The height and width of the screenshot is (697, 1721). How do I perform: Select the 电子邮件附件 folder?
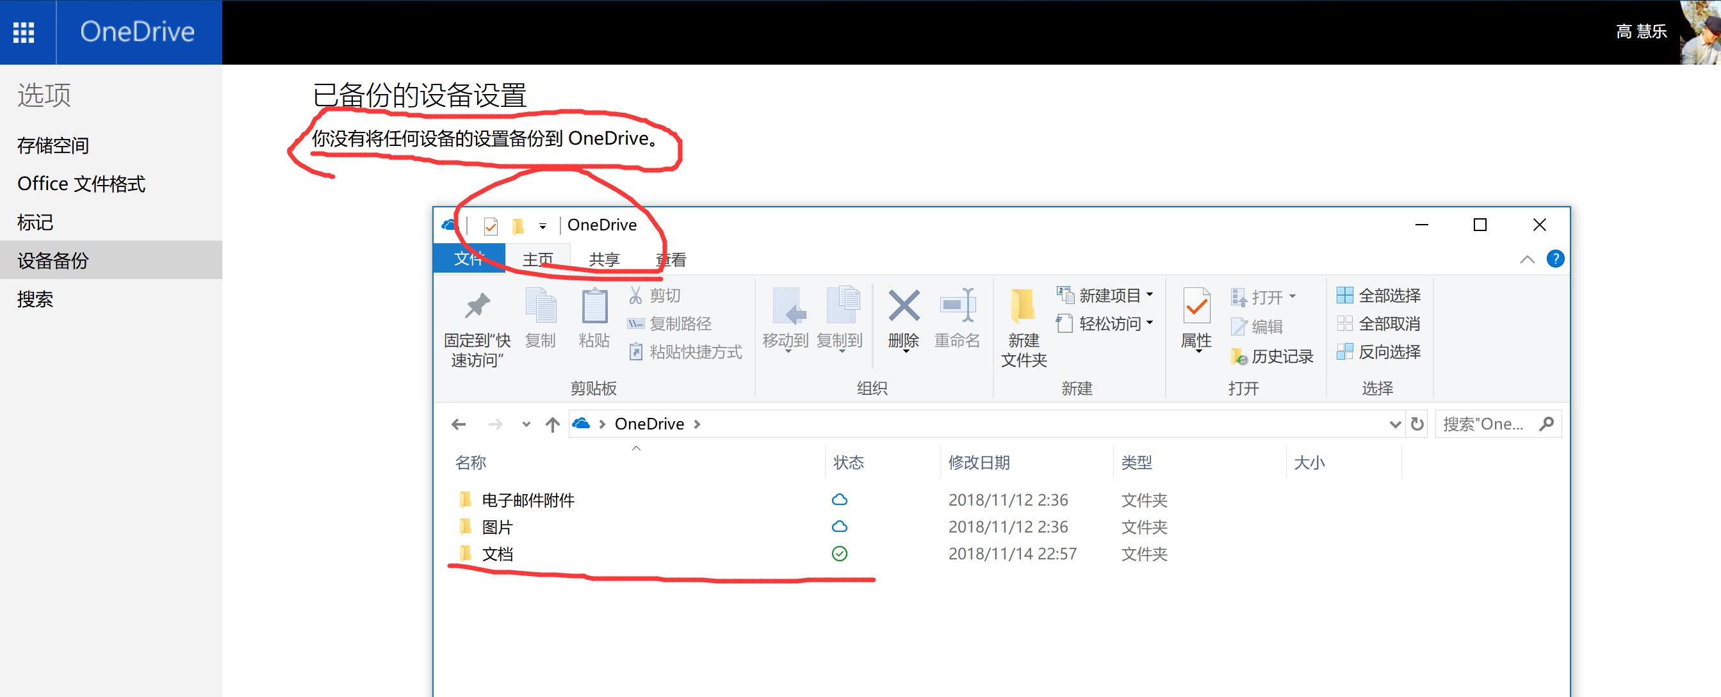[x=516, y=500]
